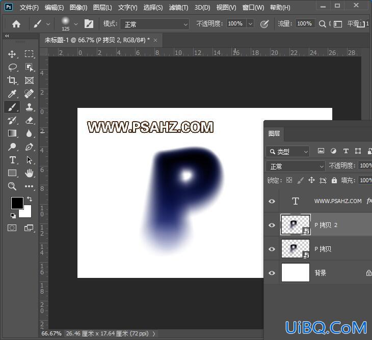This screenshot has height=340, width=372.
Task: Filter layers by type layers
Action: pos(346,151)
